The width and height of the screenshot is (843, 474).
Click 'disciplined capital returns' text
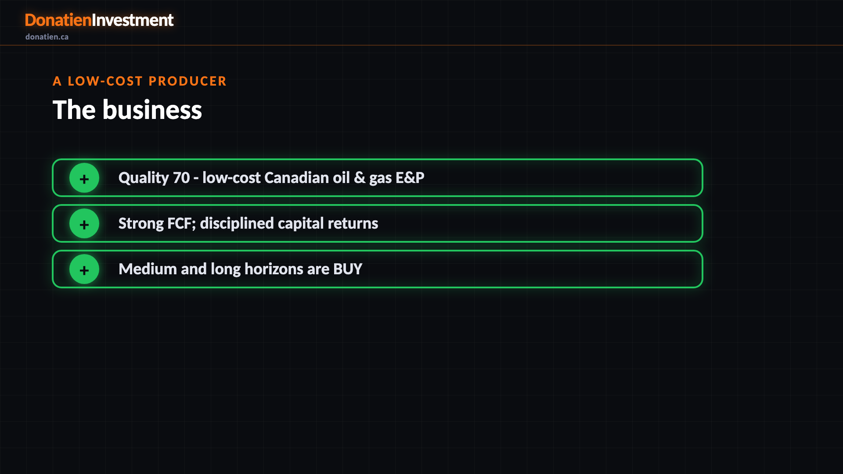tap(289, 223)
